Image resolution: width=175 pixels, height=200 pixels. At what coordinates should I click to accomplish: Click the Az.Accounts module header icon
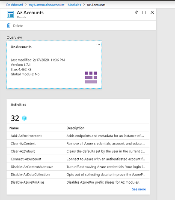10,14
